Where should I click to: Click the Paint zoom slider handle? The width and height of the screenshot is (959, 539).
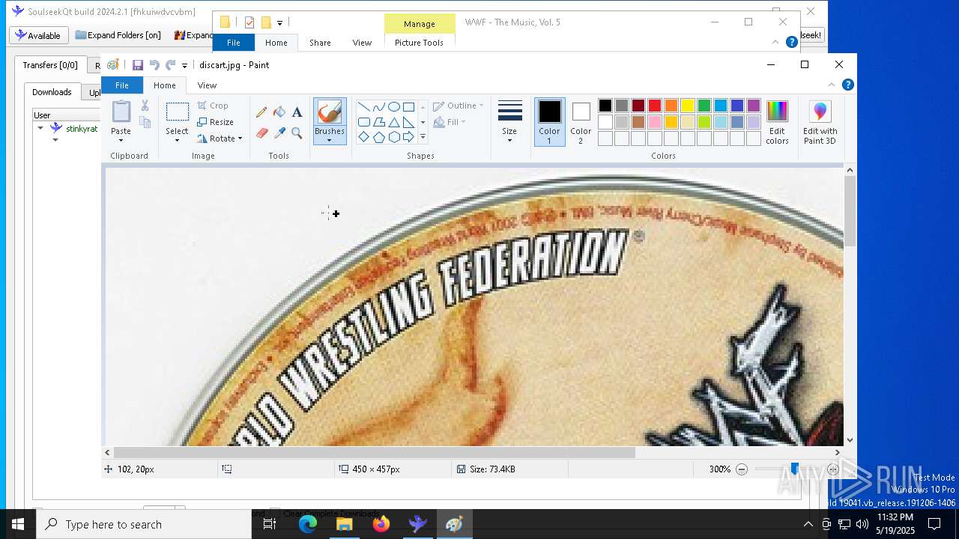coord(794,469)
